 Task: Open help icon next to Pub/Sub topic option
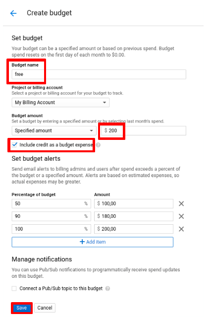108,289
